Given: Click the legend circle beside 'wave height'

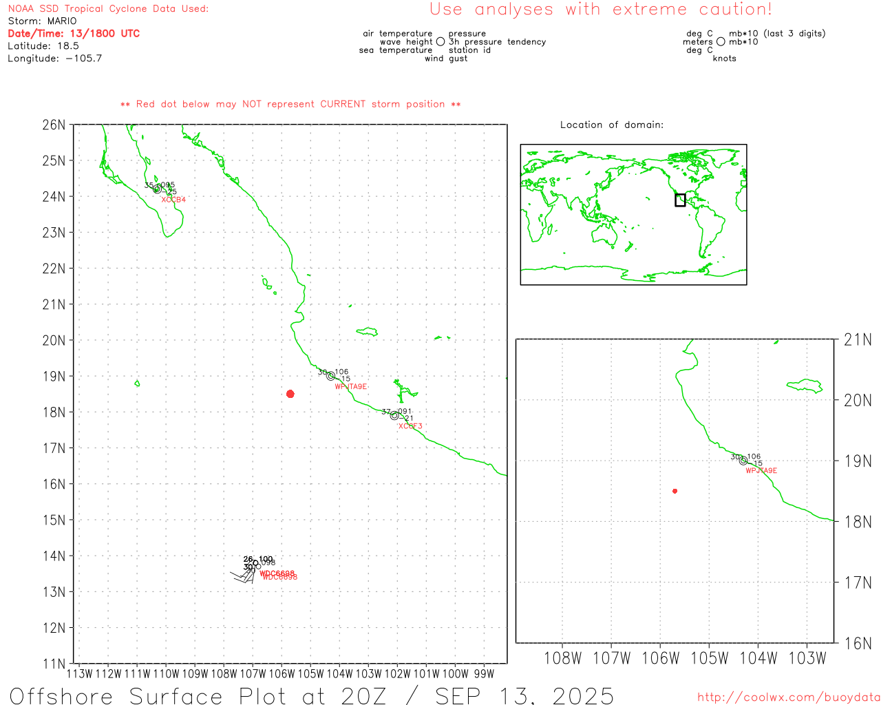Looking at the screenshot, I should (440, 42).
